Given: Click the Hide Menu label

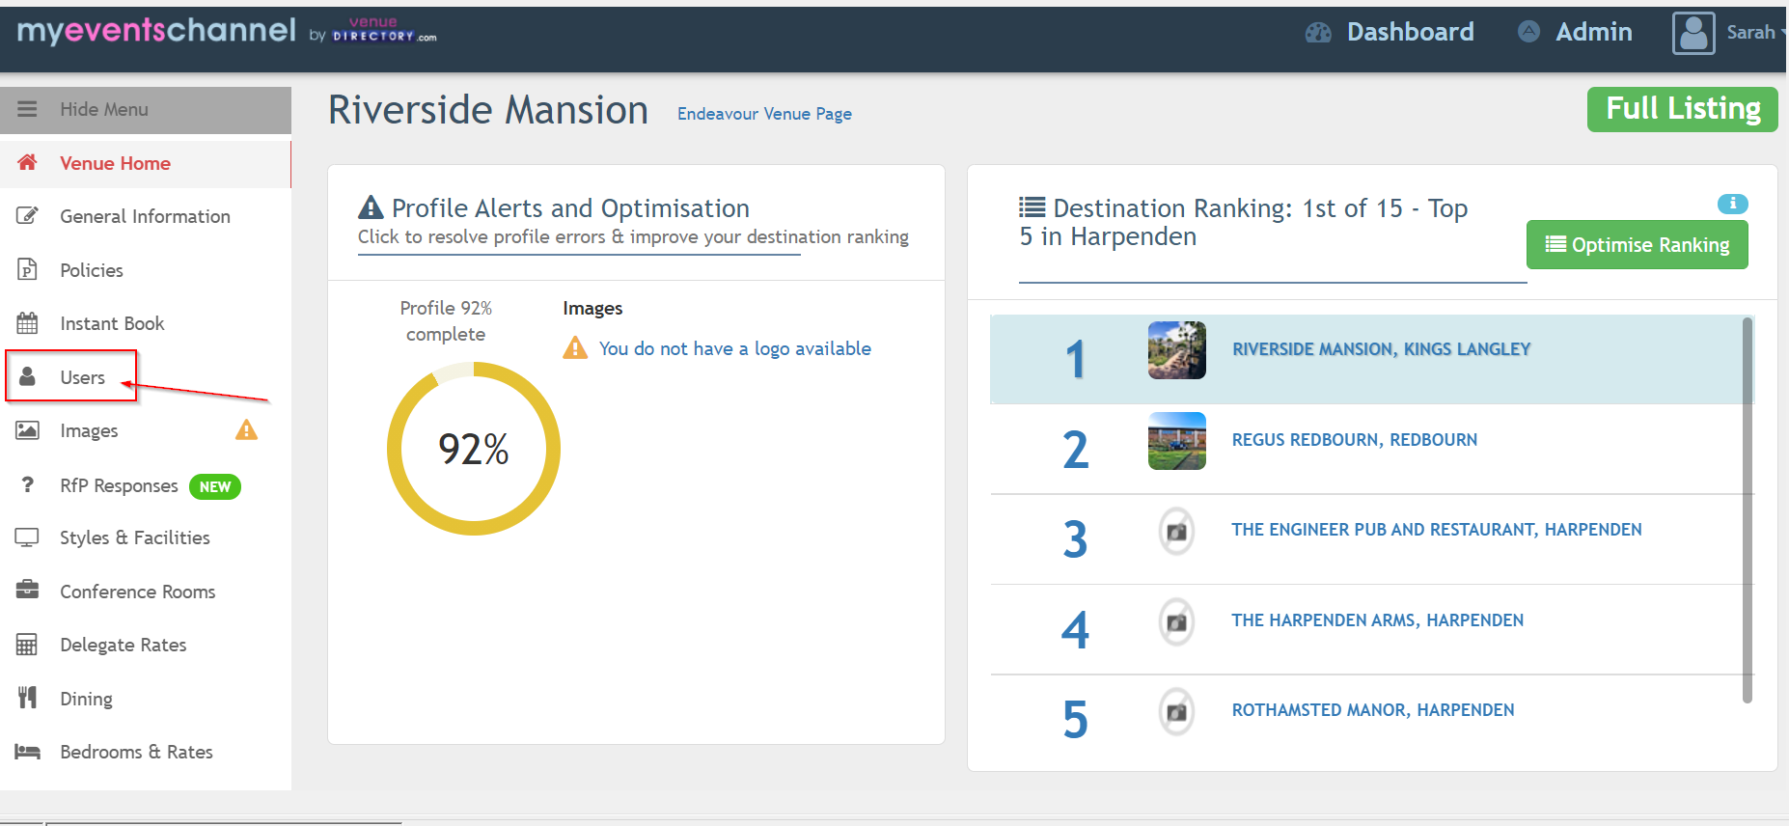Looking at the screenshot, I should 104,109.
